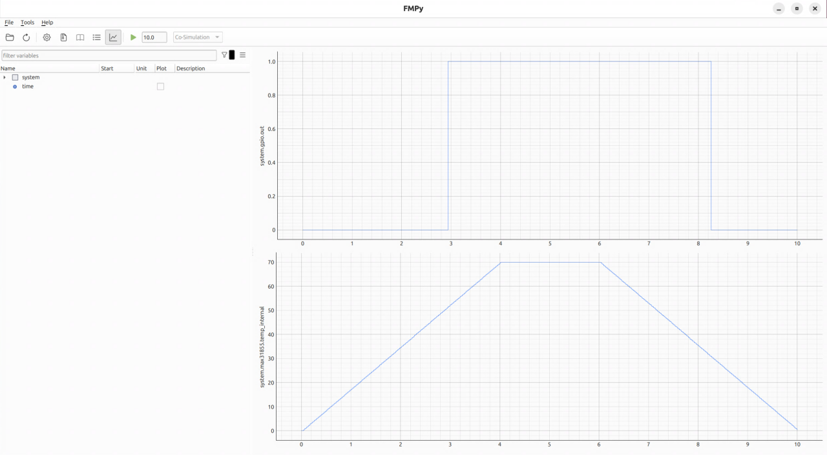Open the Help menu

click(47, 23)
